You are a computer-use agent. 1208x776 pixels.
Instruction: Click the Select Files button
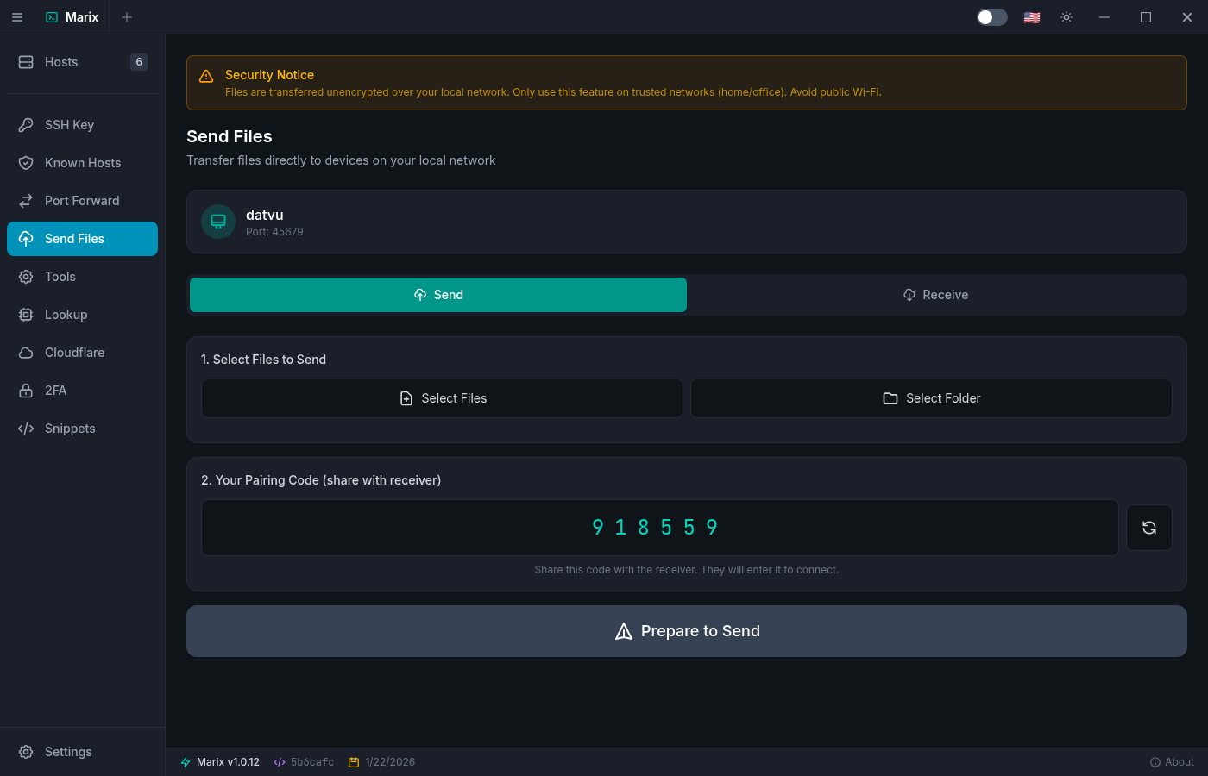(x=442, y=398)
